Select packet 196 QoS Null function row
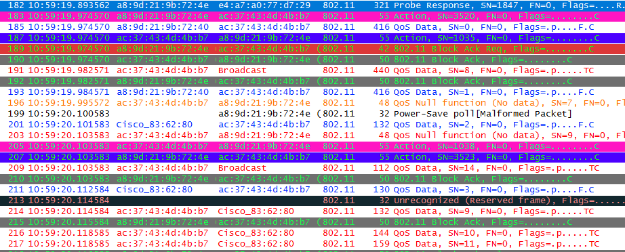The width and height of the screenshot is (625, 252). pos(312,103)
